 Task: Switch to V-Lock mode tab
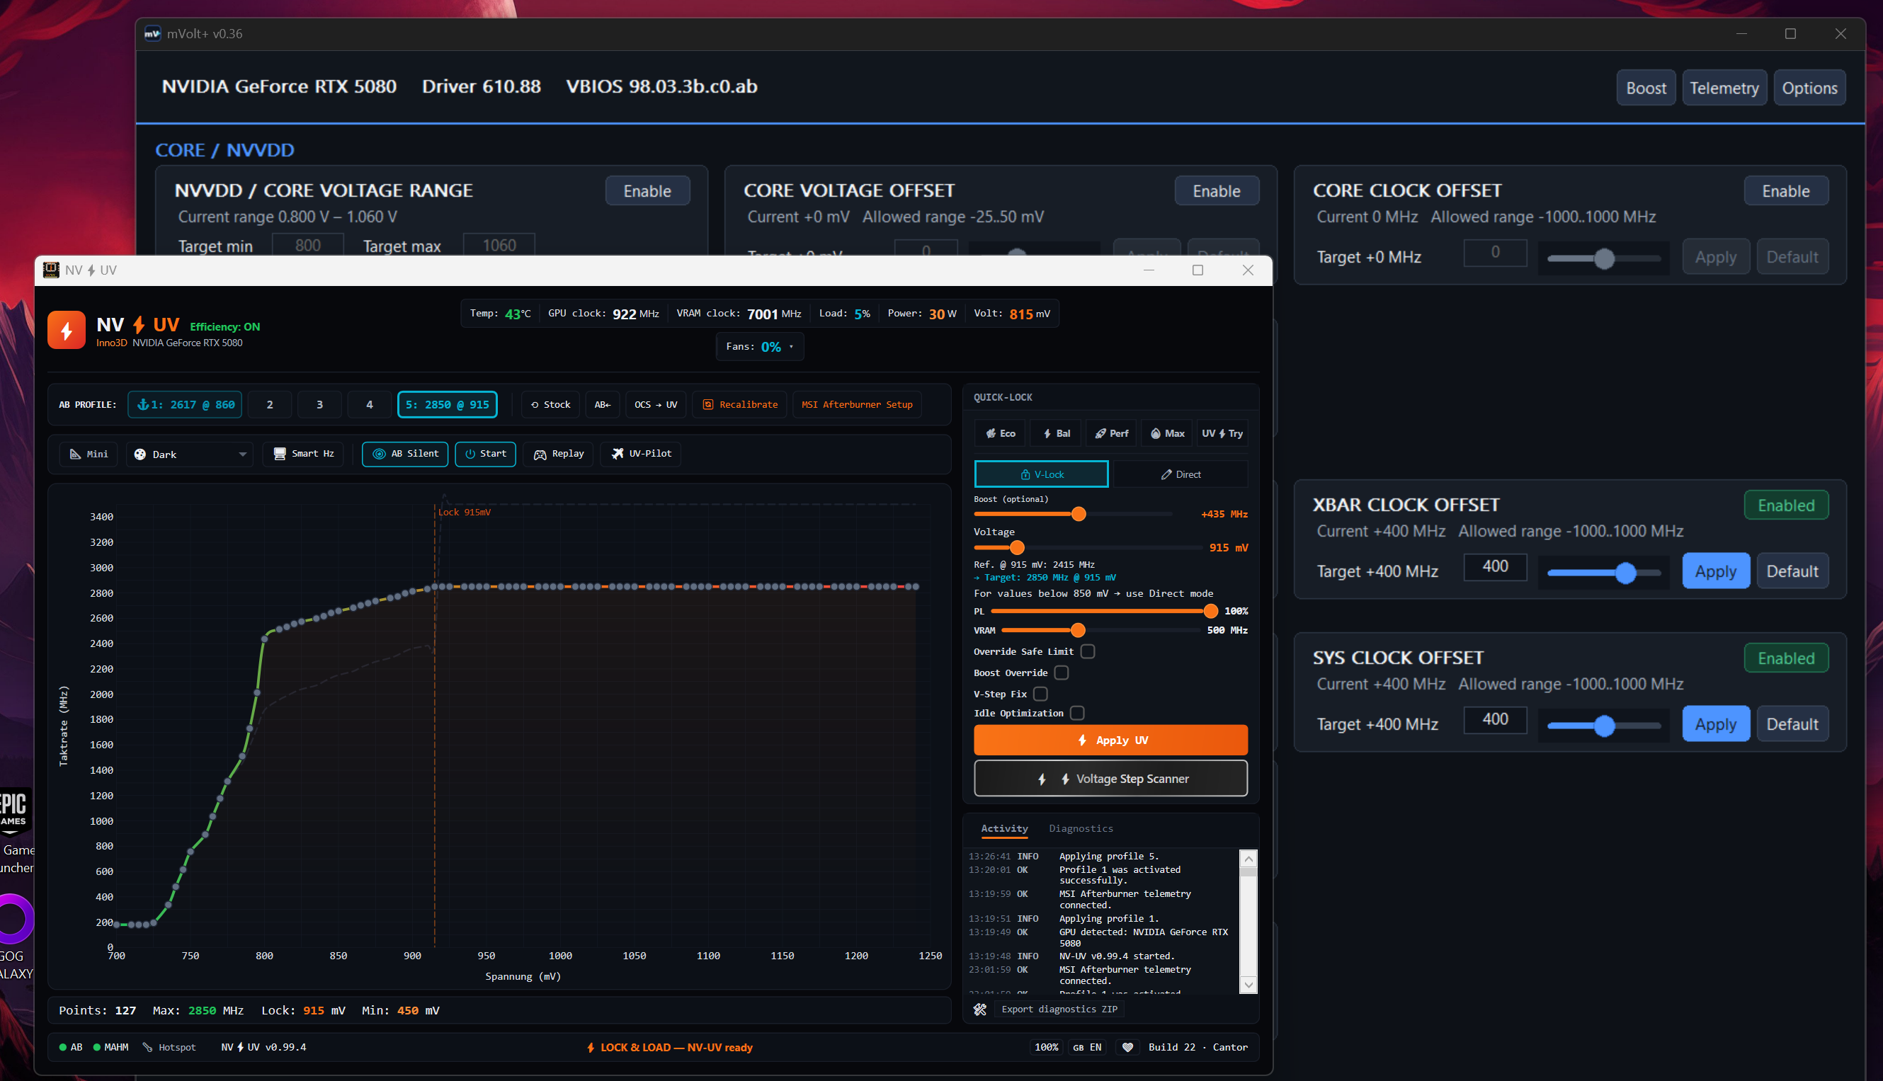(x=1042, y=474)
